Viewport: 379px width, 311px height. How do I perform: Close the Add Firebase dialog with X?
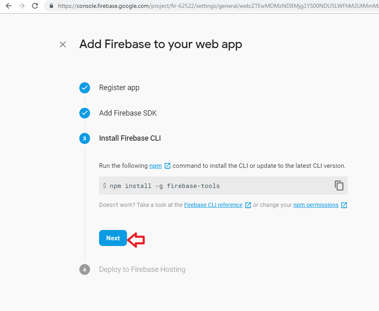63,44
